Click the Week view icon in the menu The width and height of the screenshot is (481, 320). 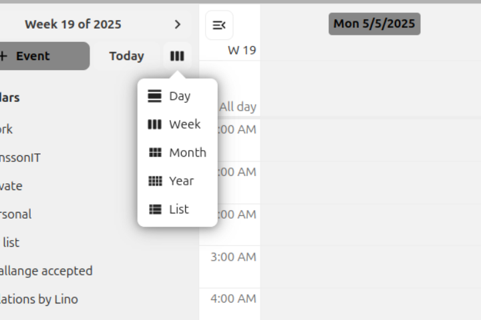[155, 124]
